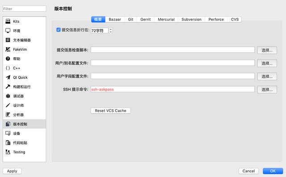The width and height of the screenshot is (286, 177).
Task: Select the C++ braces icon
Action: 8,68
